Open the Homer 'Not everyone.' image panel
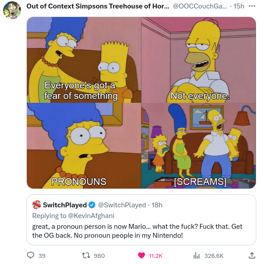 pyautogui.click(x=199, y=60)
